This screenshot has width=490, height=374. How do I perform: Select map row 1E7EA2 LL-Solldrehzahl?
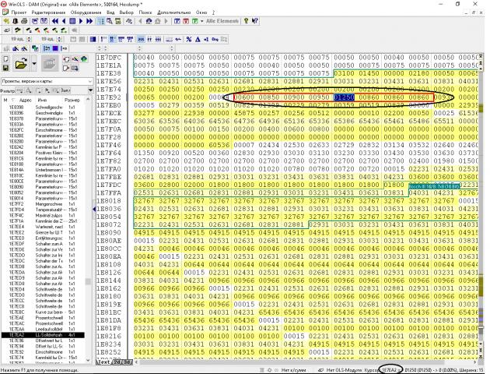click(x=43, y=335)
